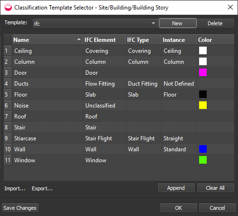Save Changes to the template
The width and height of the screenshot is (238, 216).
pos(20,208)
